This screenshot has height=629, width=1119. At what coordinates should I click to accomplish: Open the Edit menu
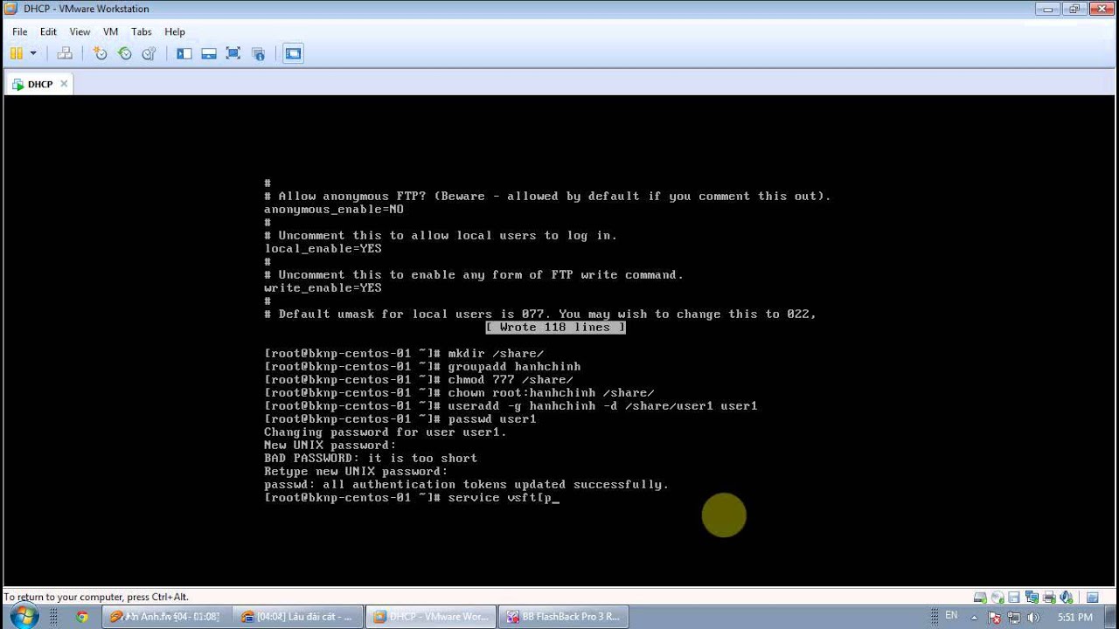point(48,31)
